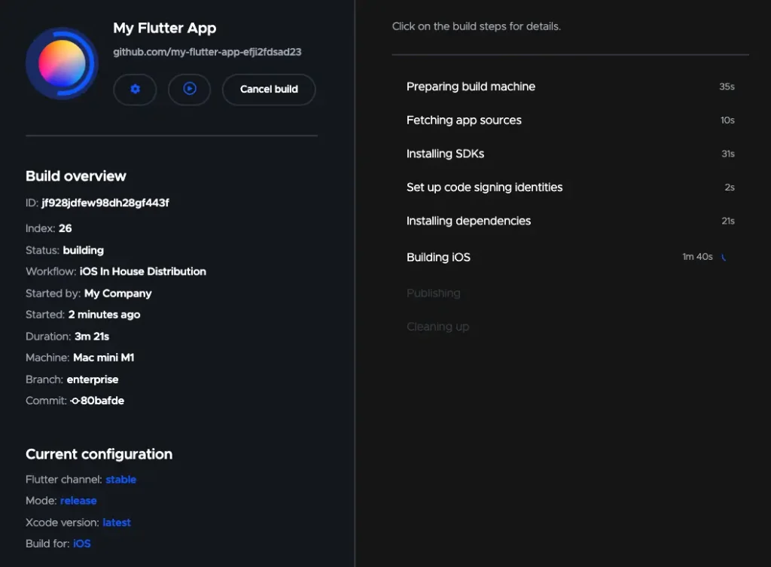The width and height of the screenshot is (771, 567).
Task: Click the My Flutter App gradient logo
Action: 62,64
